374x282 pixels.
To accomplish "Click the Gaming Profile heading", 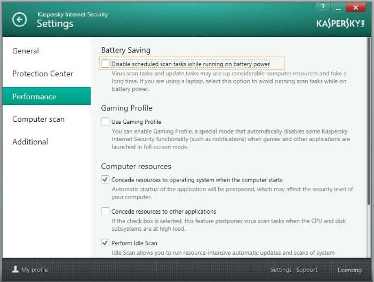I will [126, 108].
